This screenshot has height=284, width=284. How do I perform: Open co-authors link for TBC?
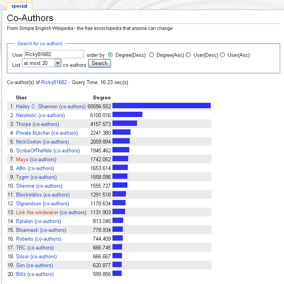coord(40,248)
